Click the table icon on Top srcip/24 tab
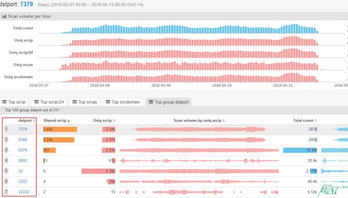The height and width of the screenshot is (198, 348). (36, 102)
